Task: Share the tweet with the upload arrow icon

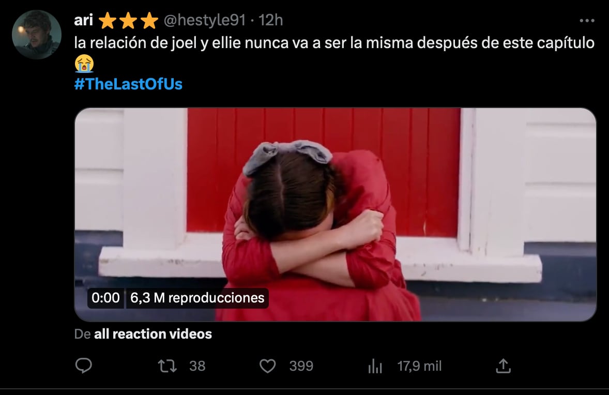Action: pyautogui.click(x=503, y=366)
